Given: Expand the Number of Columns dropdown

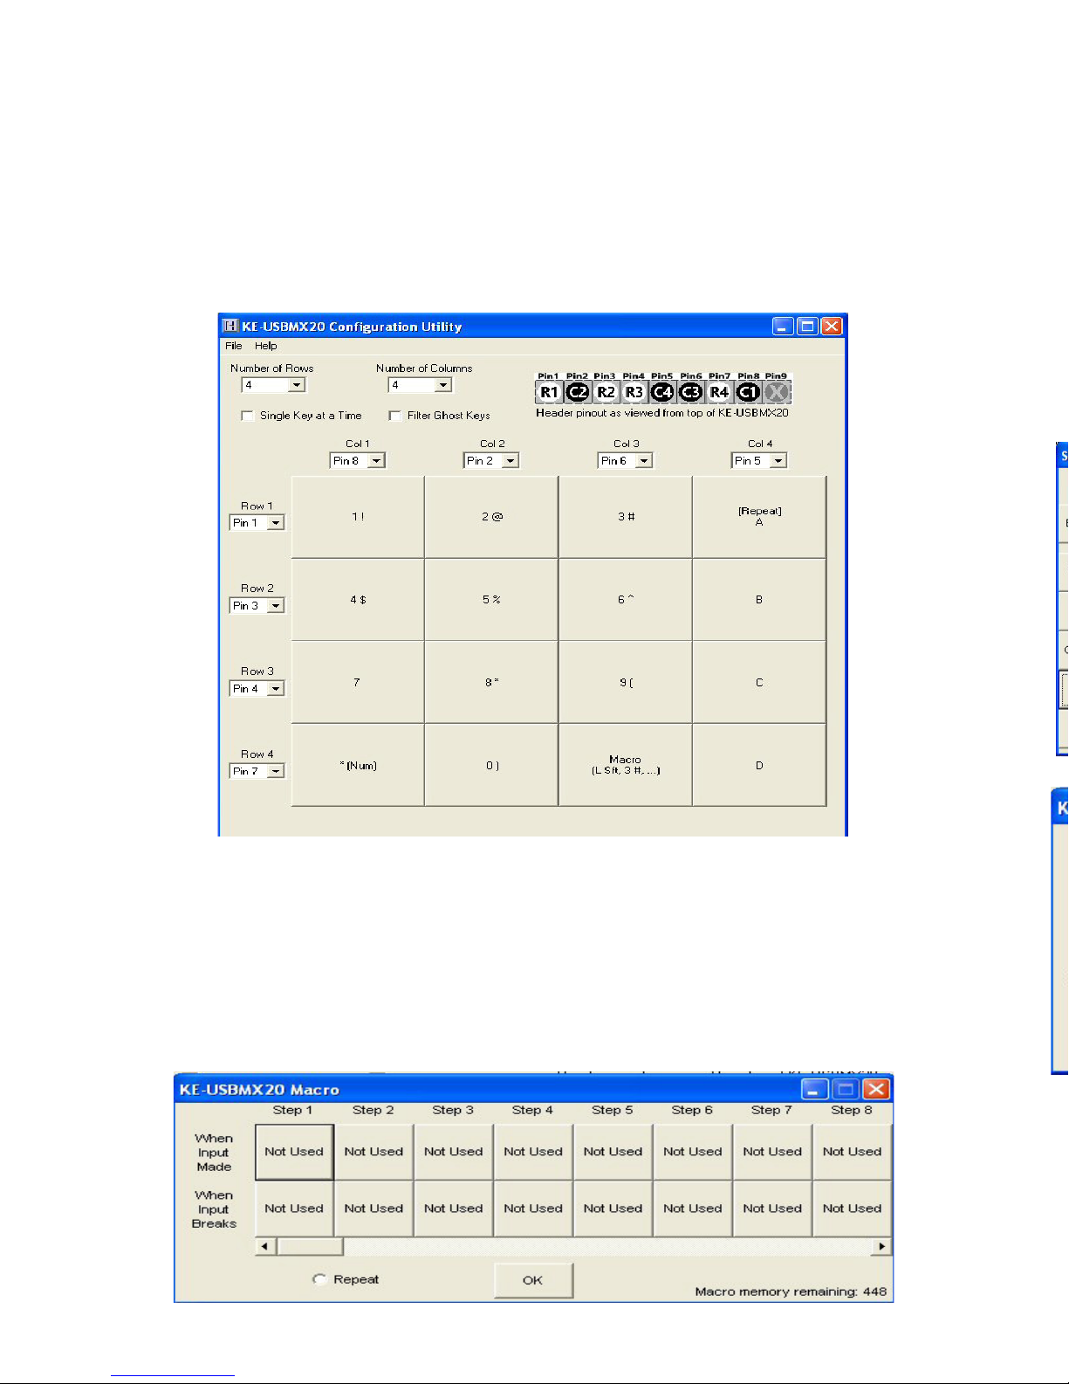Looking at the screenshot, I should pos(443,385).
